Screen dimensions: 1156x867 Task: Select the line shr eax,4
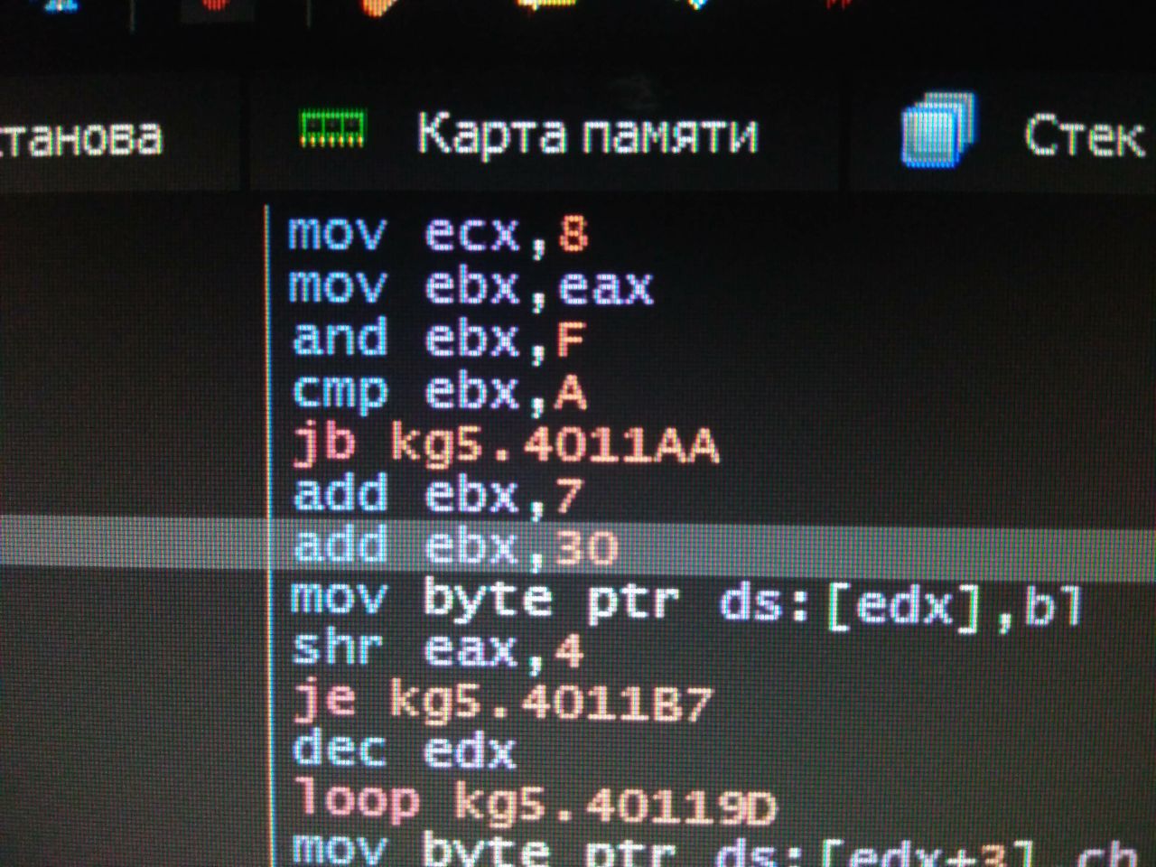coord(438,650)
